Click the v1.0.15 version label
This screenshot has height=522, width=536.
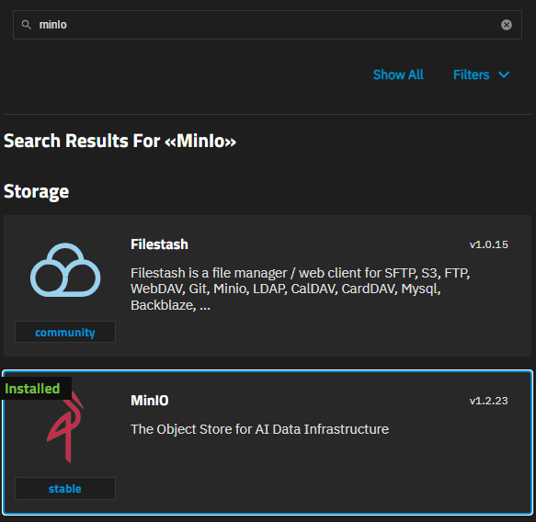tap(488, 244)
